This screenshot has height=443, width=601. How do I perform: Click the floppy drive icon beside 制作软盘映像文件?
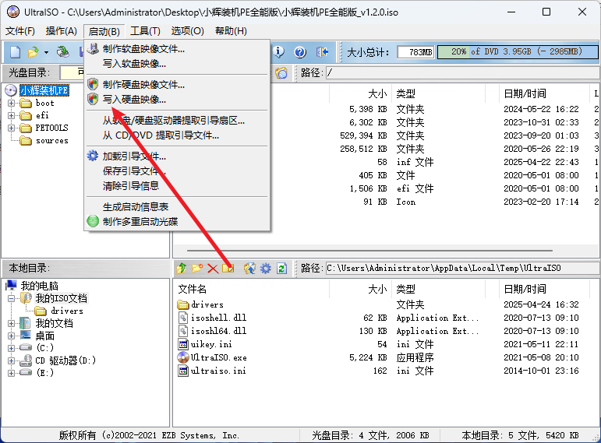coord(93,48)
